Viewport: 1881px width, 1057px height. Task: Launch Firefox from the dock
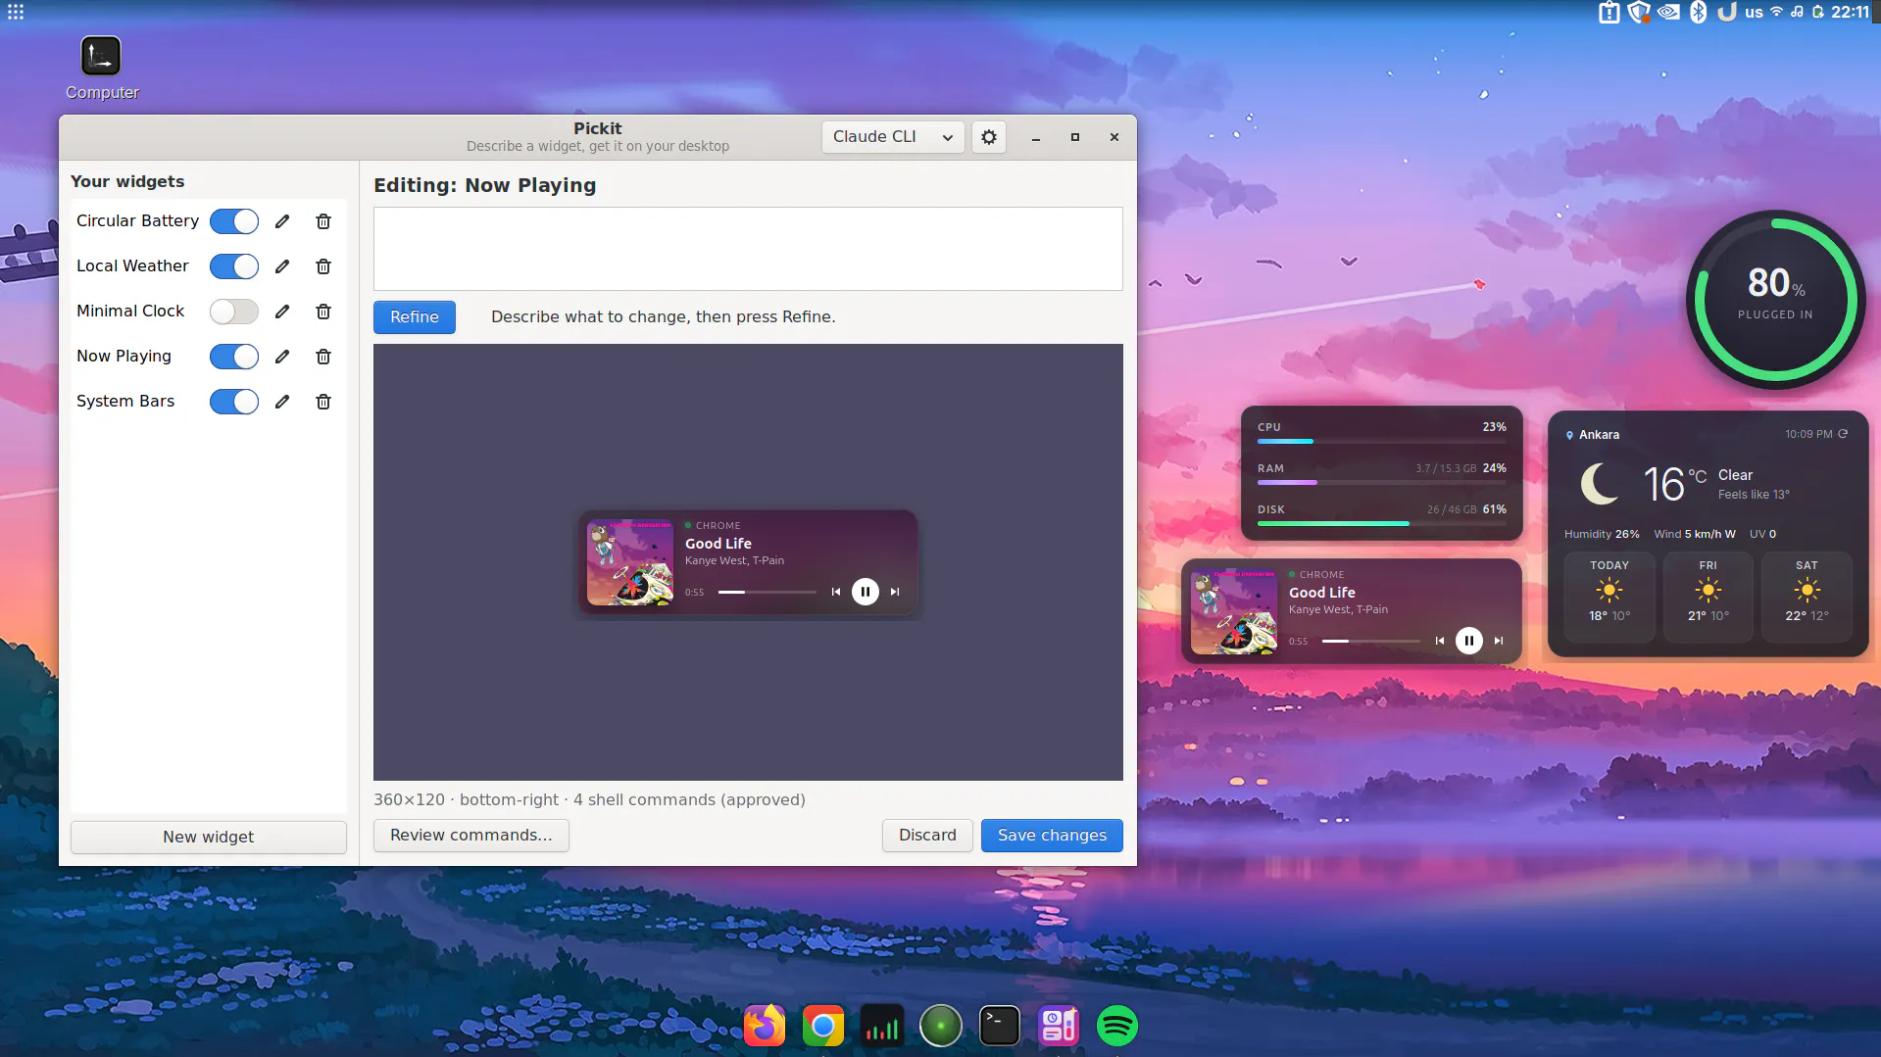(x=765, y=1026)
